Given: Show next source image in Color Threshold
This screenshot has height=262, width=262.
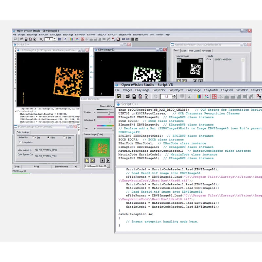Looking at the screenshot, I should point(108,160).
